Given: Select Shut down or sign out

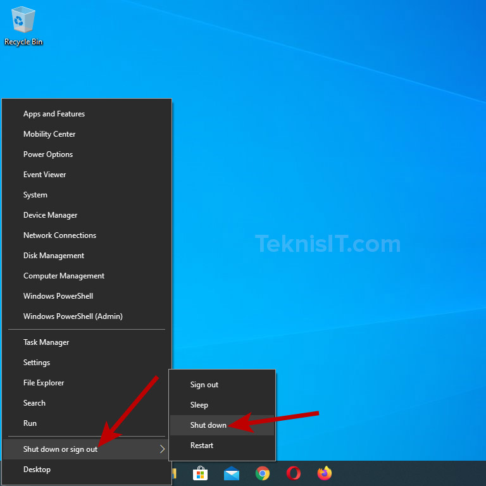Looking at the screenshot, I should [x=87, y=449].
